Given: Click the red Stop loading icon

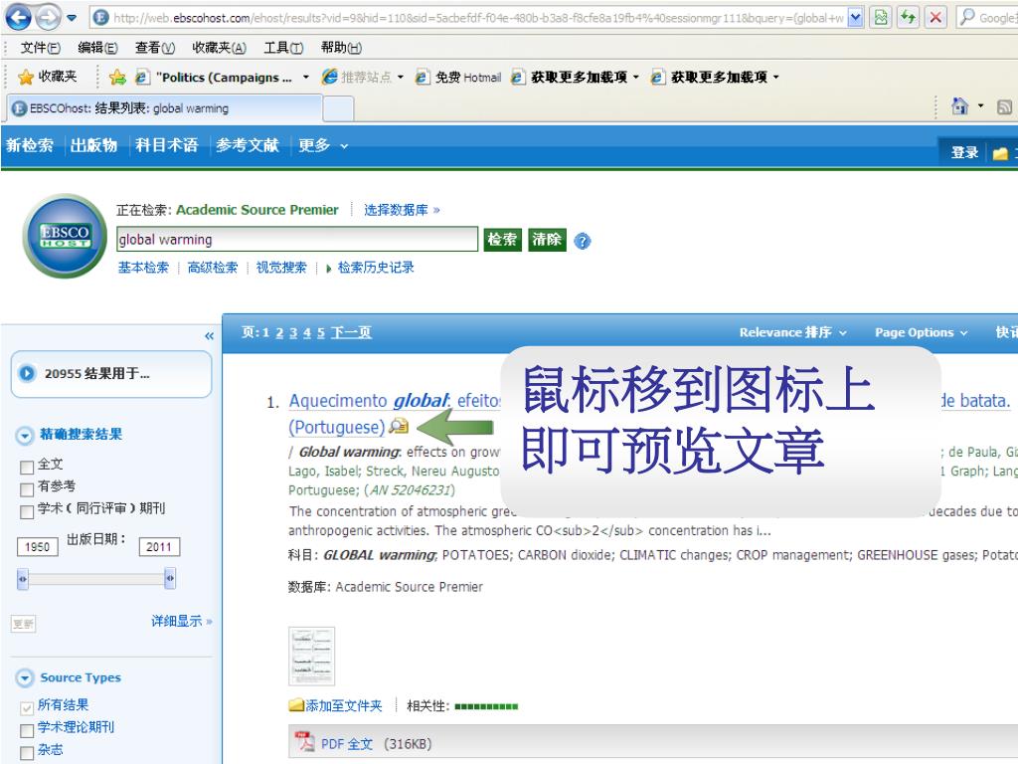Looking at the screenshot, I should (x=935, y=18).
